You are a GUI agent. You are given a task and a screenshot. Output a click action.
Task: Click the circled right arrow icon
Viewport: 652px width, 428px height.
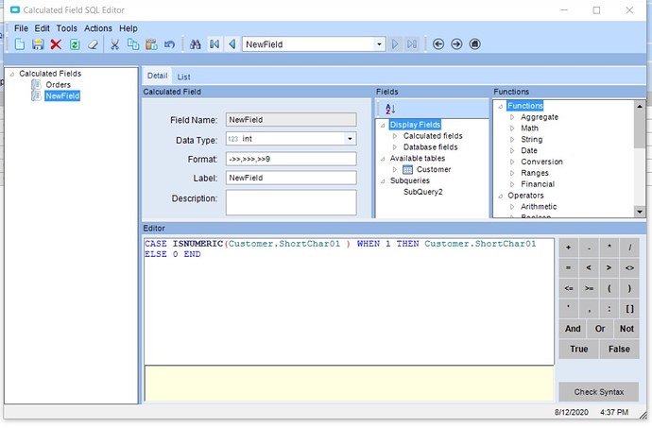pyautogui.click(x=456, y=44)
